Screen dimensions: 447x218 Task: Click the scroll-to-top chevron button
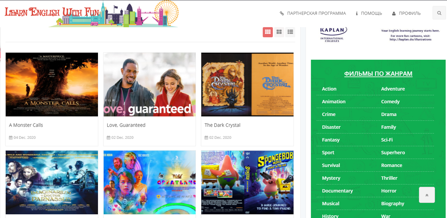[427, 195]
